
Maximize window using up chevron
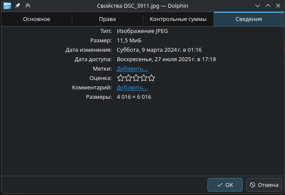tap(268, 6)
